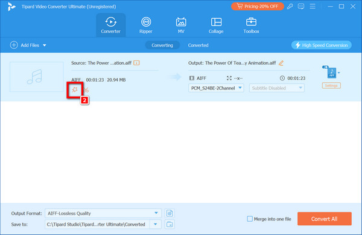Show source file info icon
Screen dimensions: 362x235
[136, 63]
